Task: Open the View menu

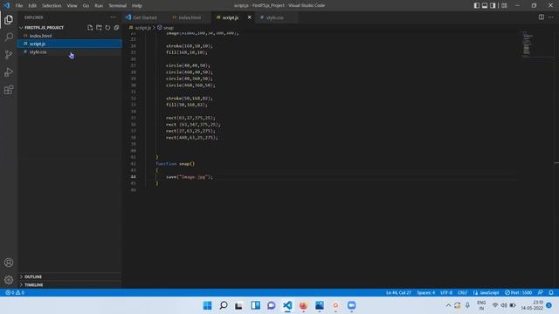Action: point(72,6)
